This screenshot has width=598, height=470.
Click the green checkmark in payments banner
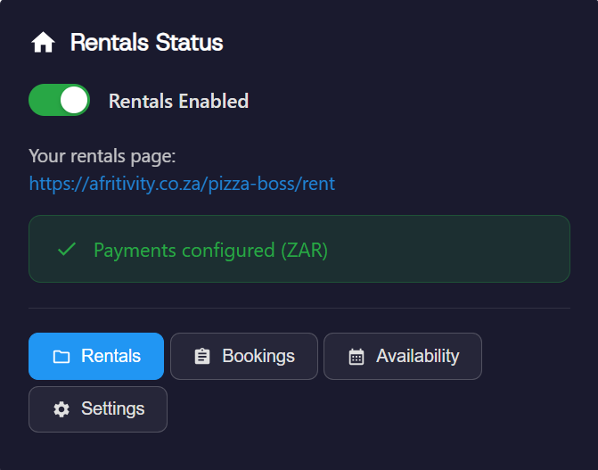(x=66, y=250)
